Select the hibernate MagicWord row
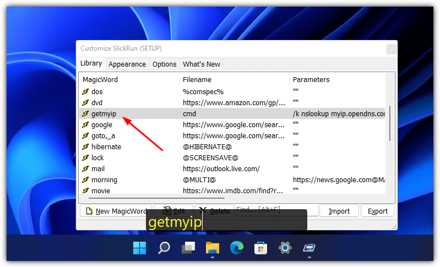 pyautogui.click(x=232, y=146)
